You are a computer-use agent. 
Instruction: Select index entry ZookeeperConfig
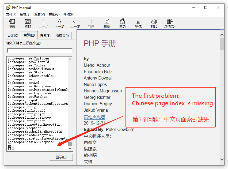pos(22,107)
